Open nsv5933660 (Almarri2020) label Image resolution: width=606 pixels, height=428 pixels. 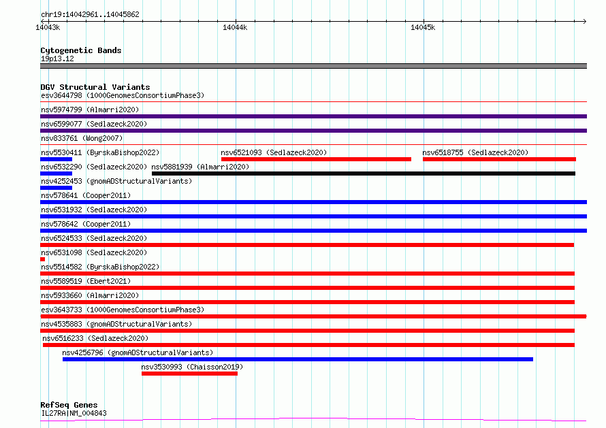[x=90, y=295]
